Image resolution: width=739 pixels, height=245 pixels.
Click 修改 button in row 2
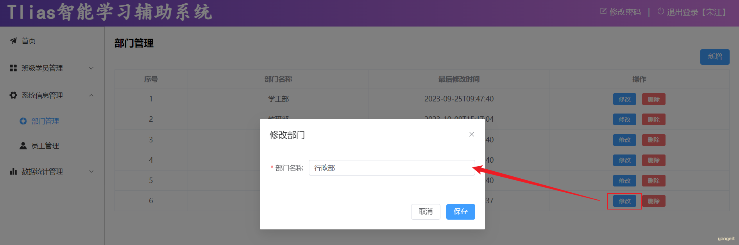tap(624, 119)
